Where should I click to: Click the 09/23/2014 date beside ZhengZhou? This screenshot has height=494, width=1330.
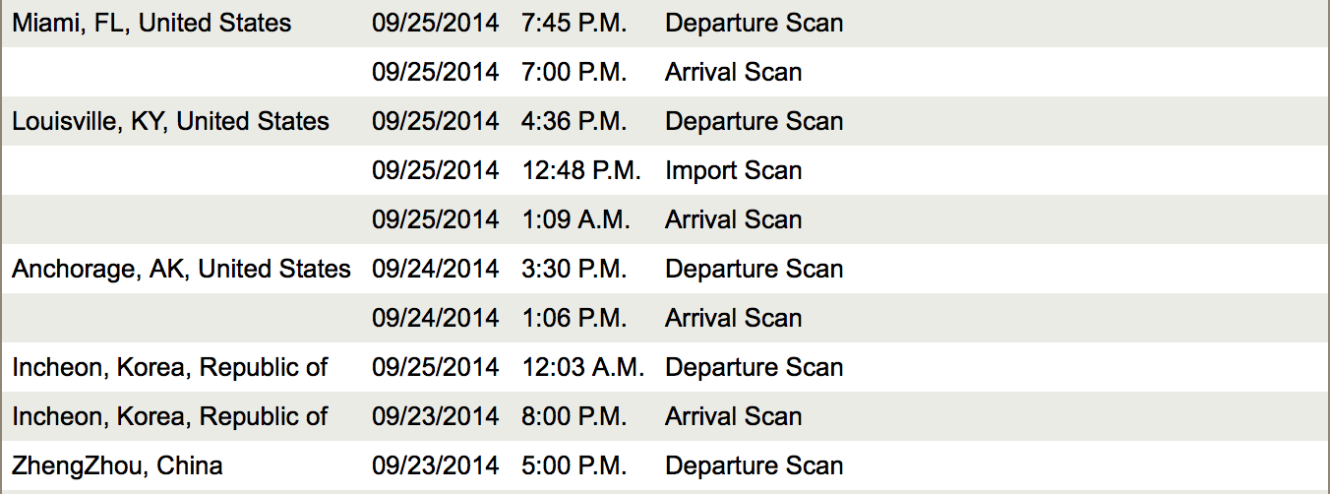435,465
